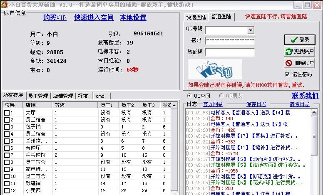
Task: Click the 验证码 captcha input field
Action: coord(230,52)
